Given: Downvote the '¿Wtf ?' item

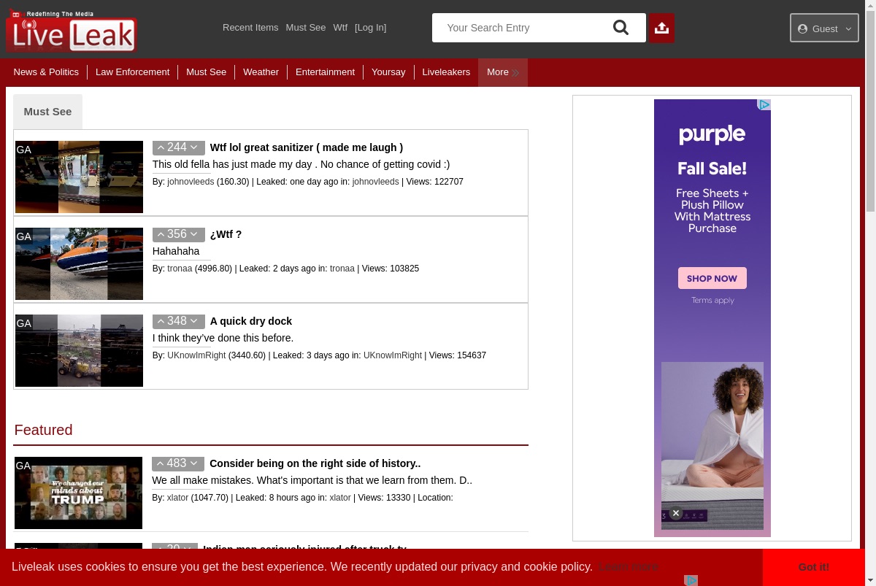Looking at the screenshot, I should (x=194, y=234).
